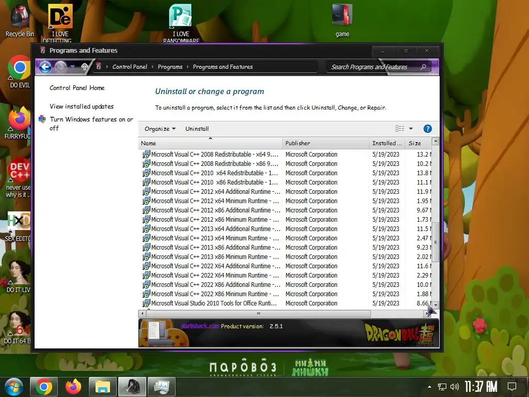This screenshot has height=397, width=529.
Task: Click the Uninstall toolbar button
Action: pos(197,129)
